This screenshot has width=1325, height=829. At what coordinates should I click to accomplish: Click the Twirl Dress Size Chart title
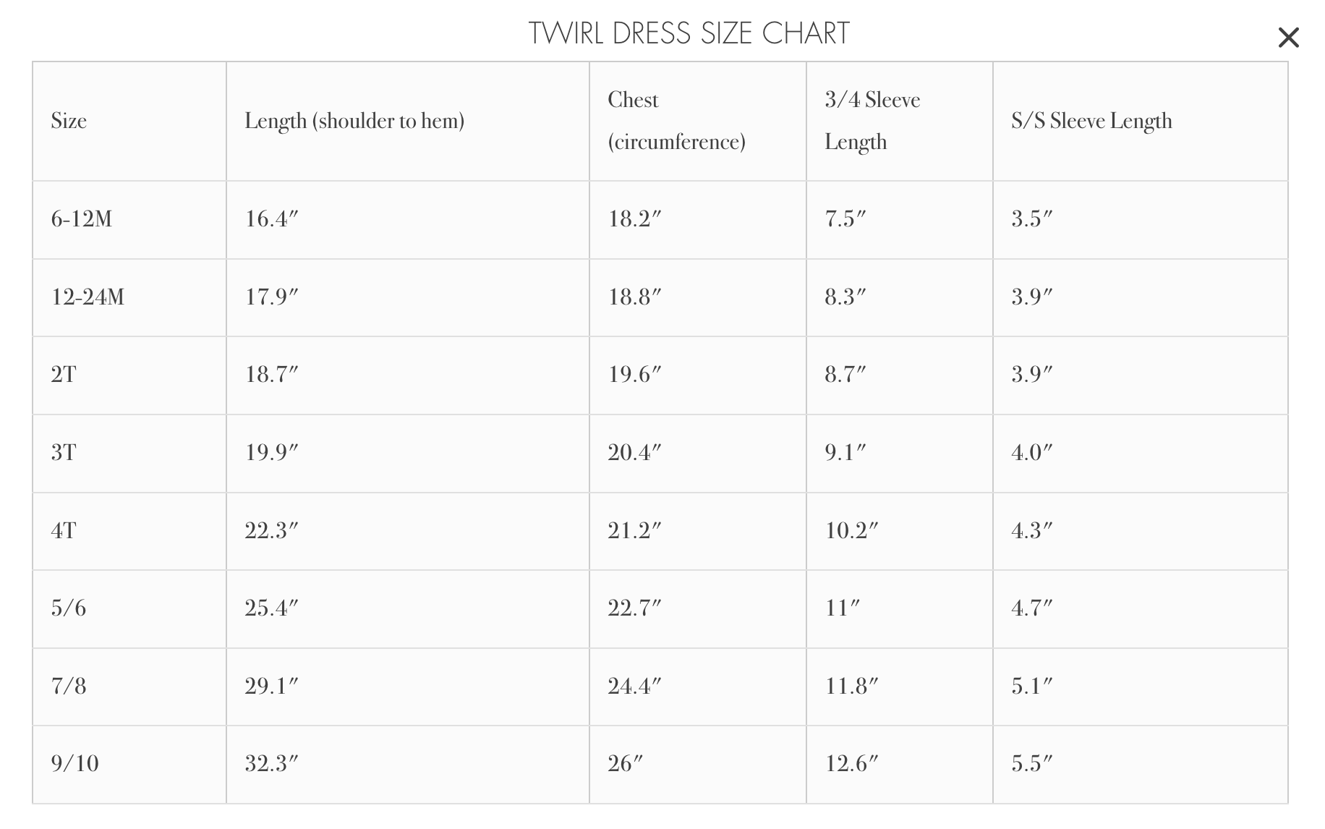pos(689,33)
